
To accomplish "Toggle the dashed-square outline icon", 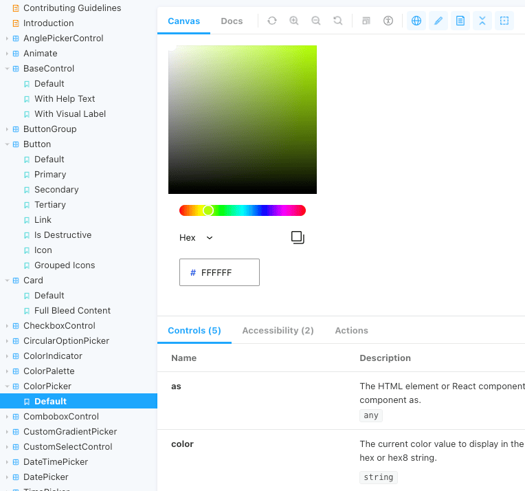I will click(x=504, y=21).
